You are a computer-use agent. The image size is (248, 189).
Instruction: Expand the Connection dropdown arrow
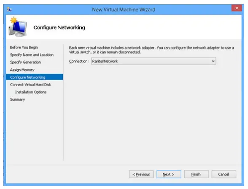point(213,61)
